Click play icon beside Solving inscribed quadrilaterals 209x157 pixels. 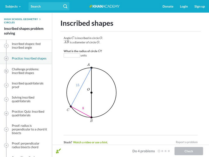pos(7,99)
